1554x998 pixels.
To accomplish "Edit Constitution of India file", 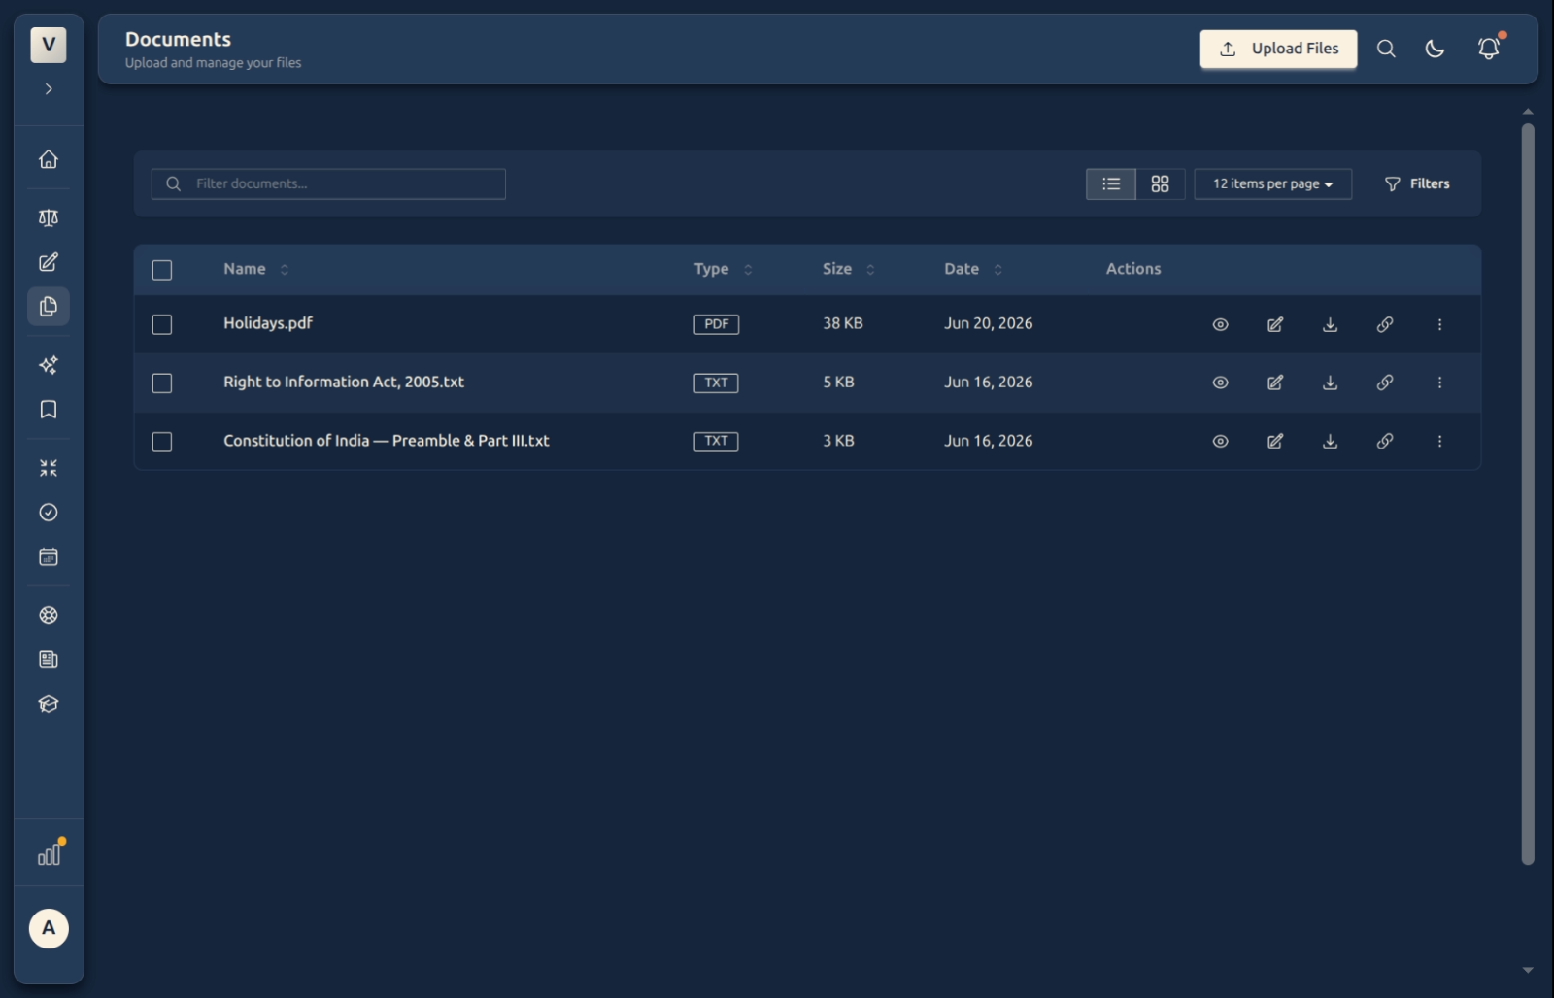I will pos(1275,441).
